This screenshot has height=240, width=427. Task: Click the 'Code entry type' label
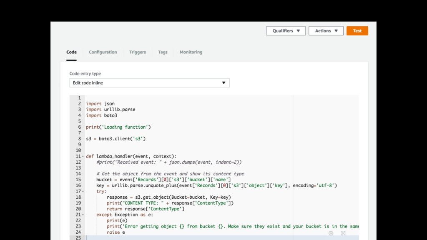point(85,73)
